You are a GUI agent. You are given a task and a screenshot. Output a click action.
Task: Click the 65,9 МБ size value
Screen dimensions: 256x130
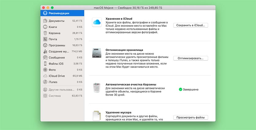78,76
